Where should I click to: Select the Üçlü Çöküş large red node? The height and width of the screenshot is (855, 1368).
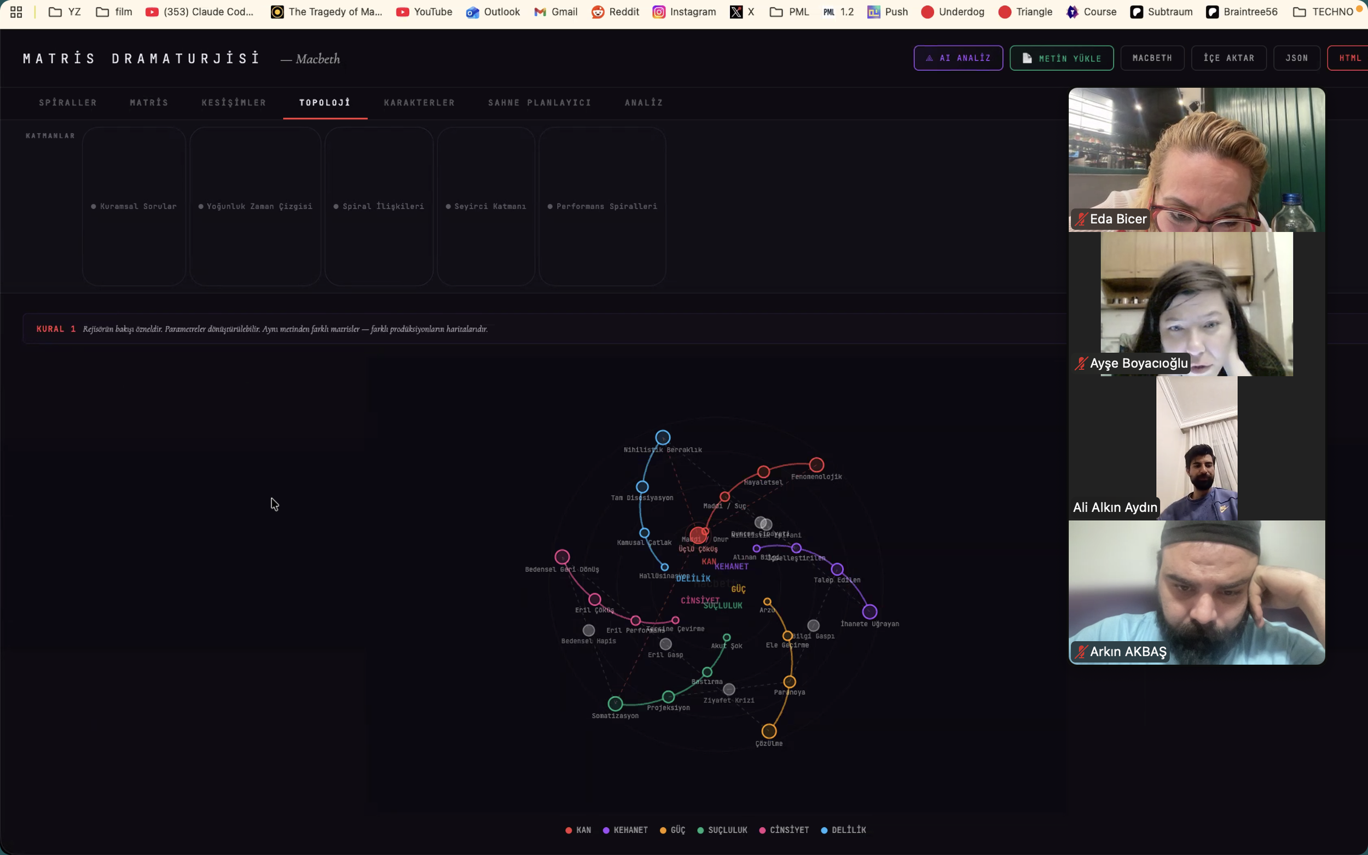click(x=698, y=535)
